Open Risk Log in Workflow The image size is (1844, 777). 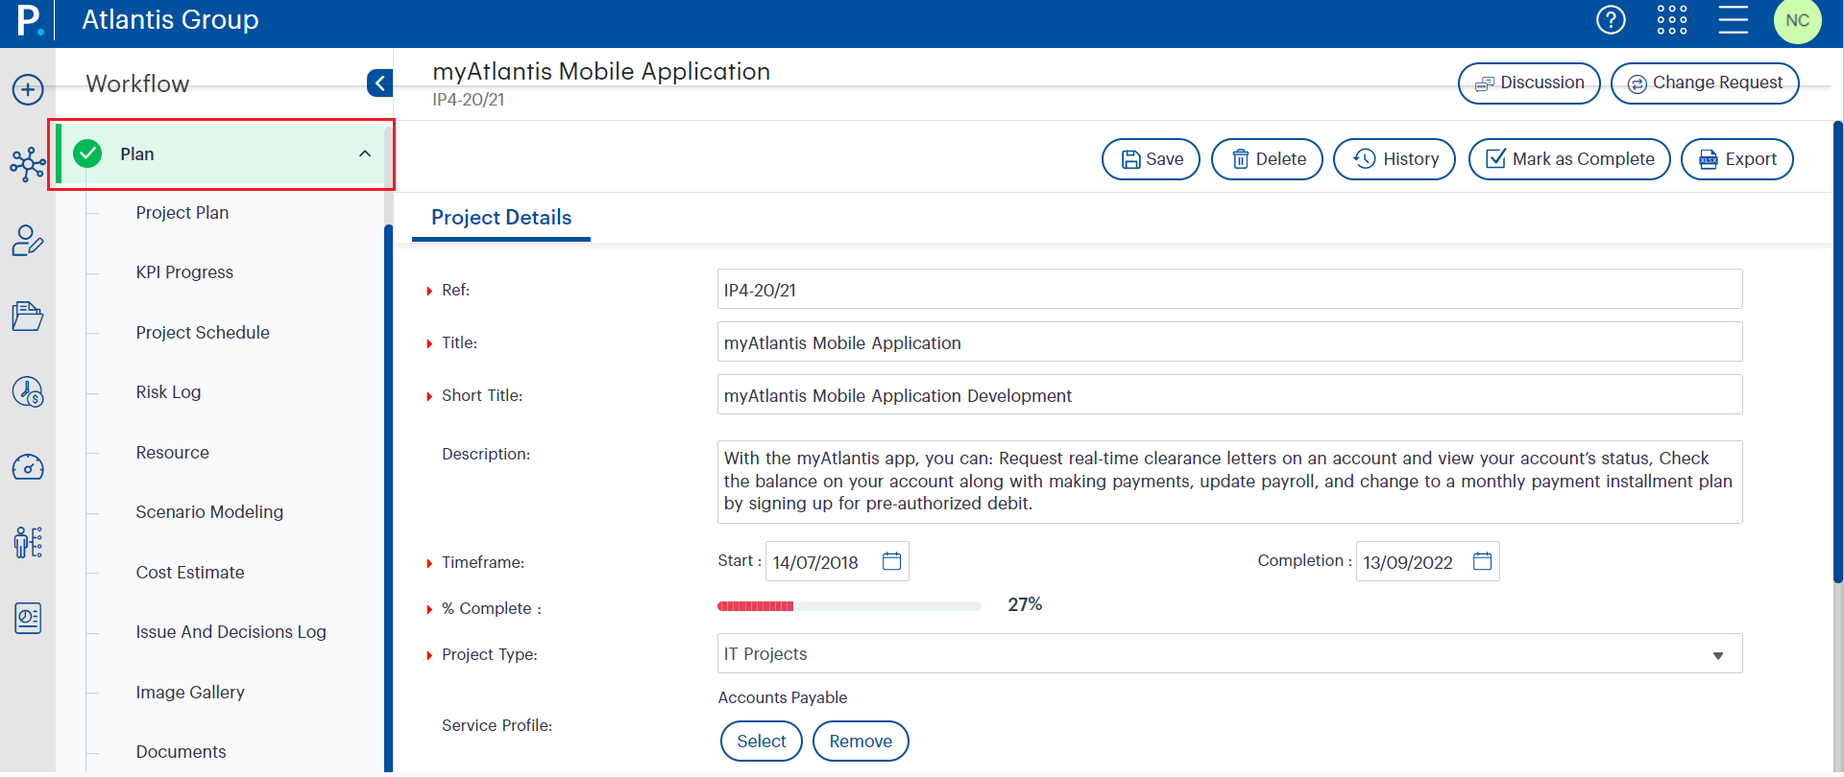168,392
